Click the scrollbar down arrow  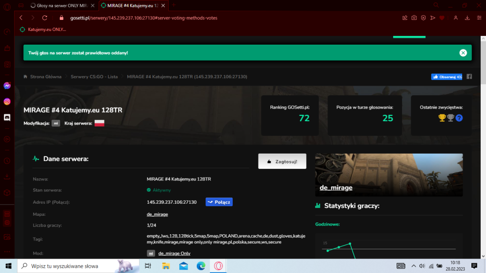click(x=483, y=256)
